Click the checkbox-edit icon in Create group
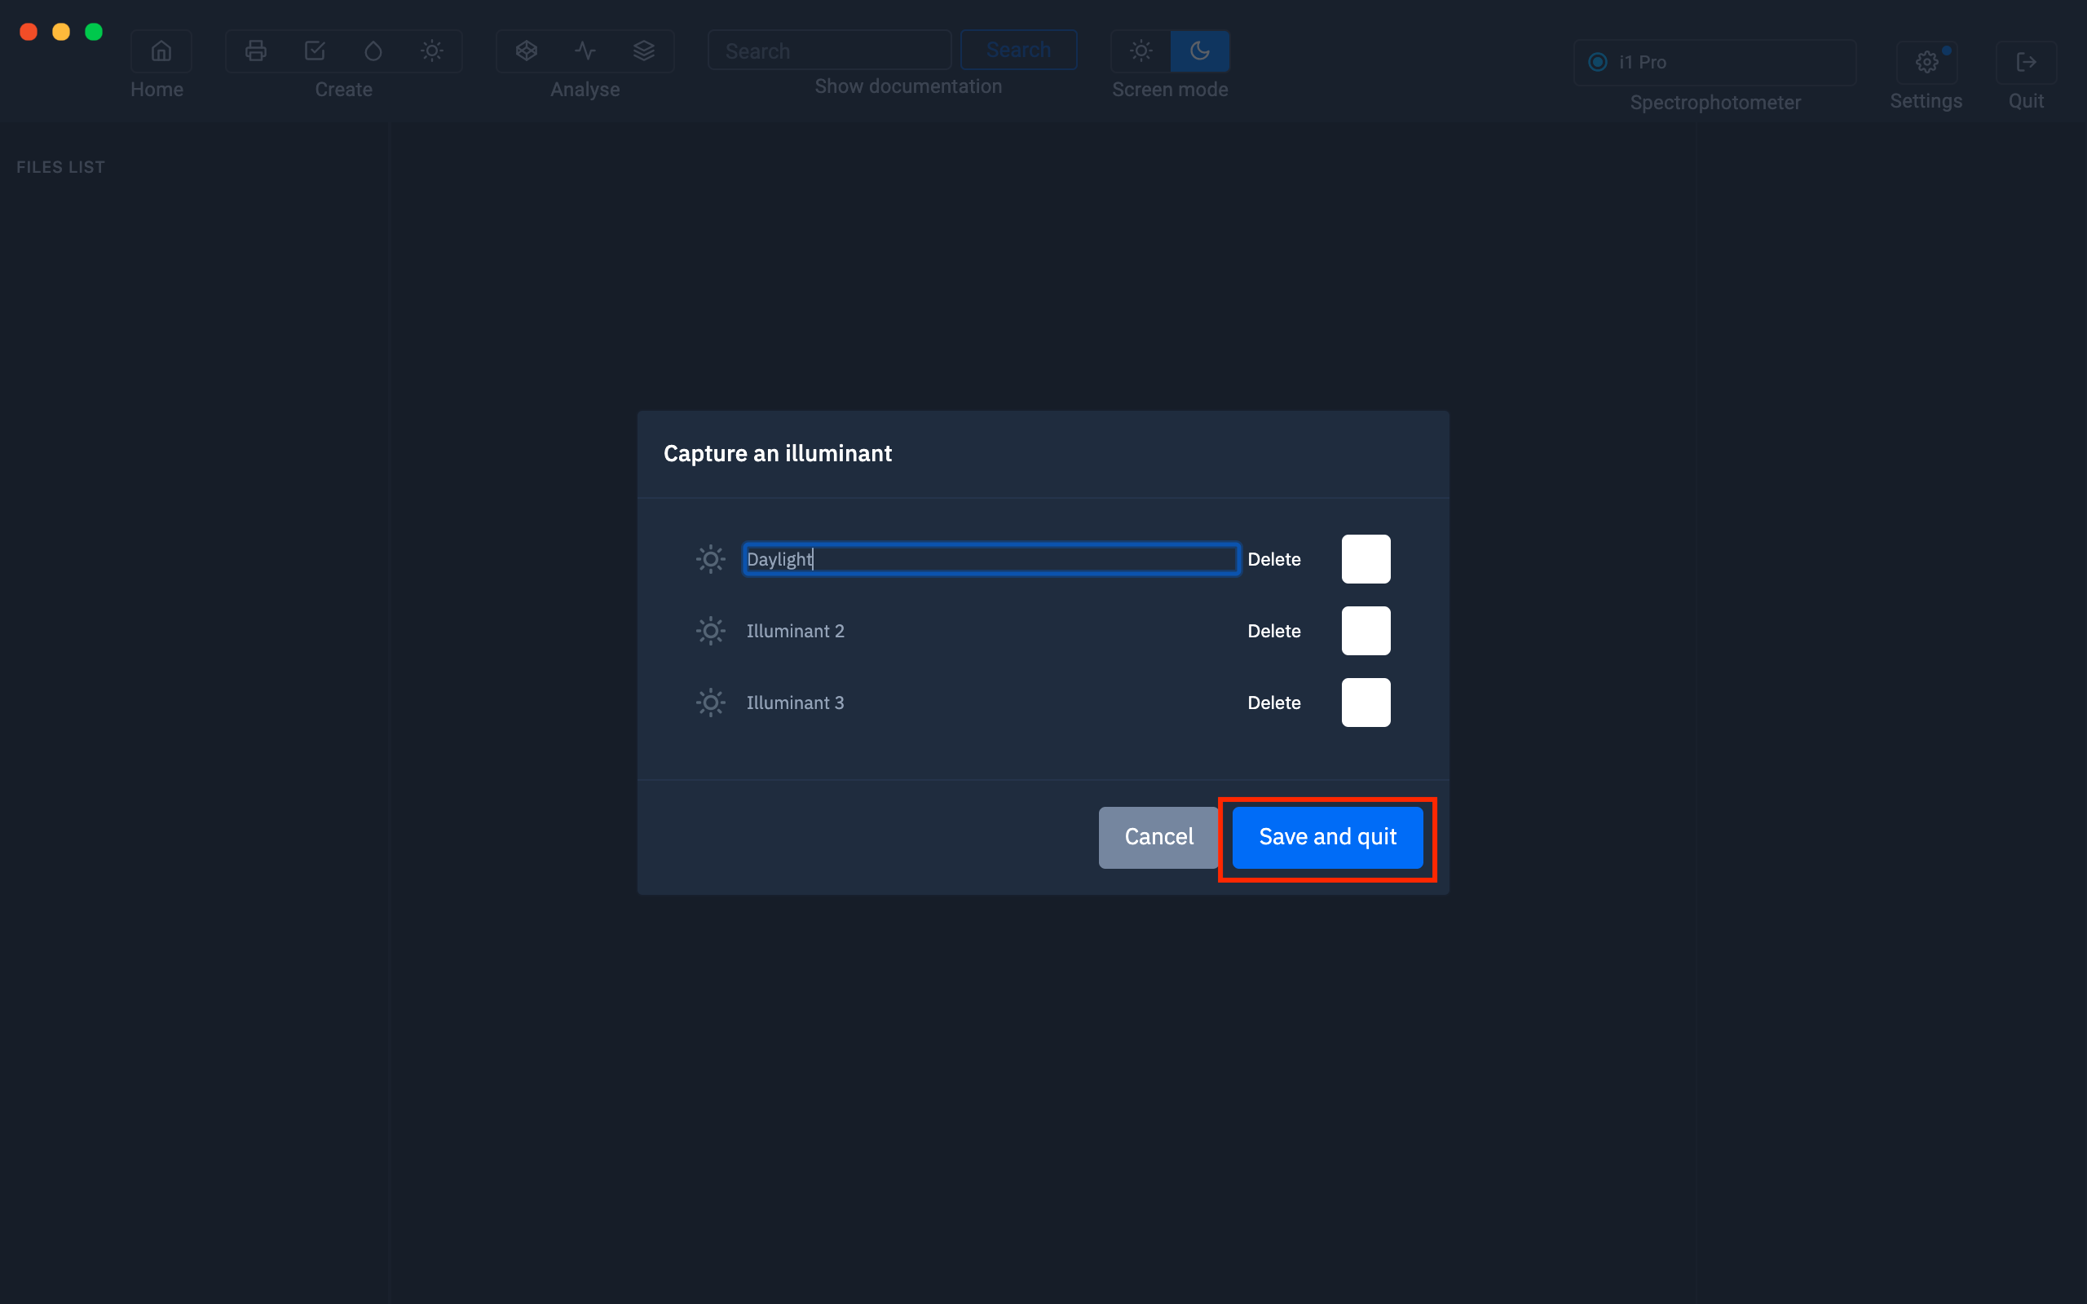Viewport: 2087px width, 1304px height. pos(315,51)
